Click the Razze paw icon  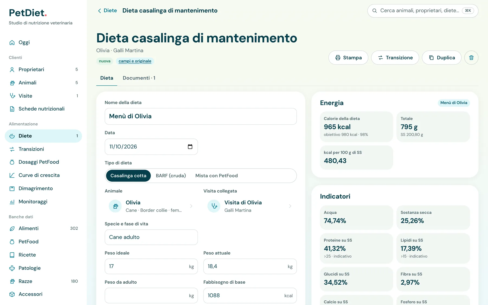pos(12,281)
